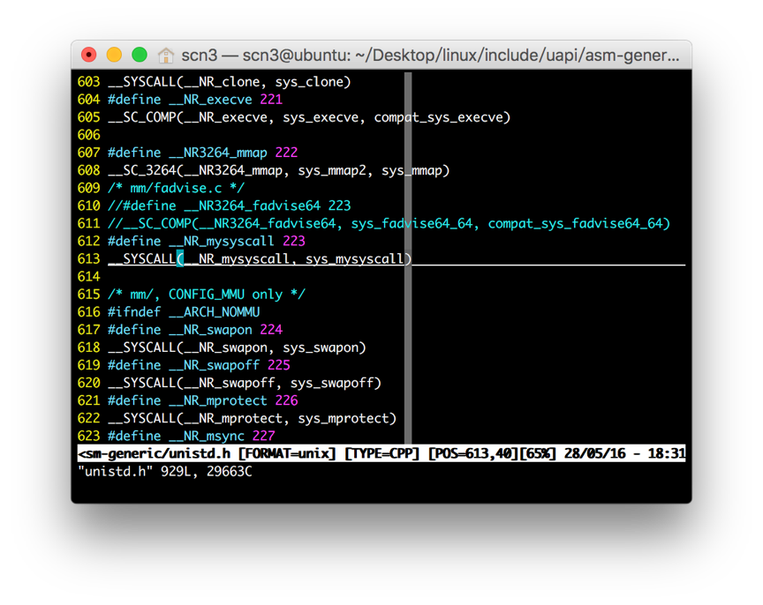The height and width of the screenshot is (605, 763).
Task: Click compat_sys_execve on line 605
Action: click(x=438, y=117)
